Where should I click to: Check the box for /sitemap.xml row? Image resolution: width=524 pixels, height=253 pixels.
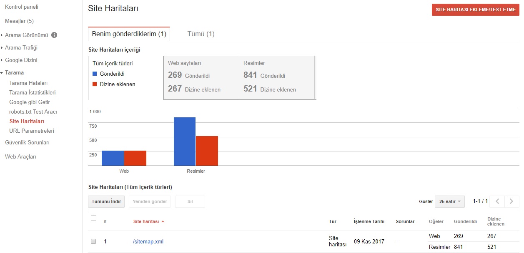93,241
